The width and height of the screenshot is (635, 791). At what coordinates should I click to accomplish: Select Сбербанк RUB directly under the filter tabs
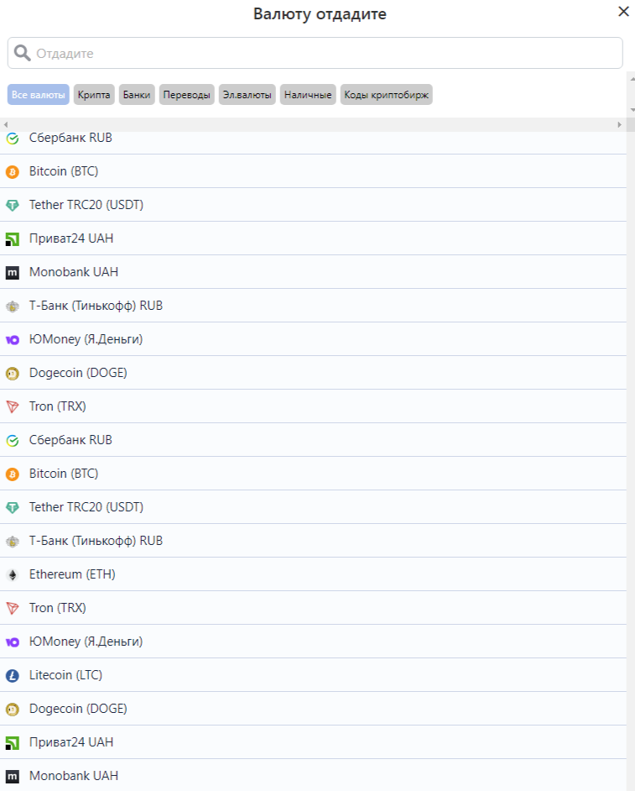[x=313, y=141]
